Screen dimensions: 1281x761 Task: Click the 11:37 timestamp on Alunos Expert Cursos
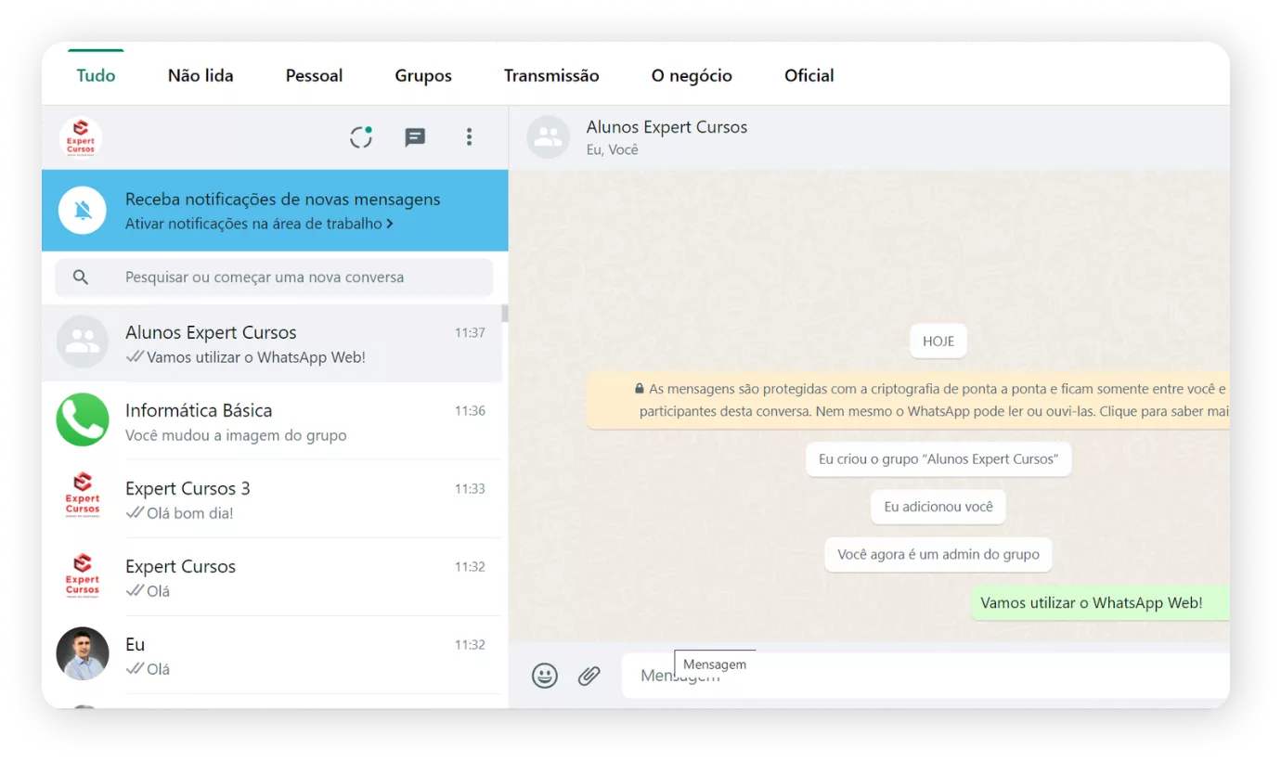470,333
